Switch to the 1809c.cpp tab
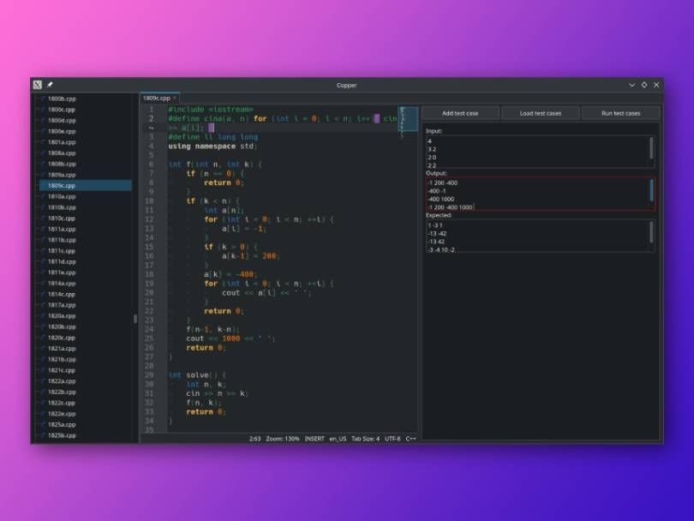This screenshot has width=694, height=521. pos(156,99)
